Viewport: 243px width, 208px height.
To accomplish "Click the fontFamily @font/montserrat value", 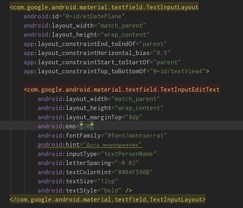I will 135,136.
